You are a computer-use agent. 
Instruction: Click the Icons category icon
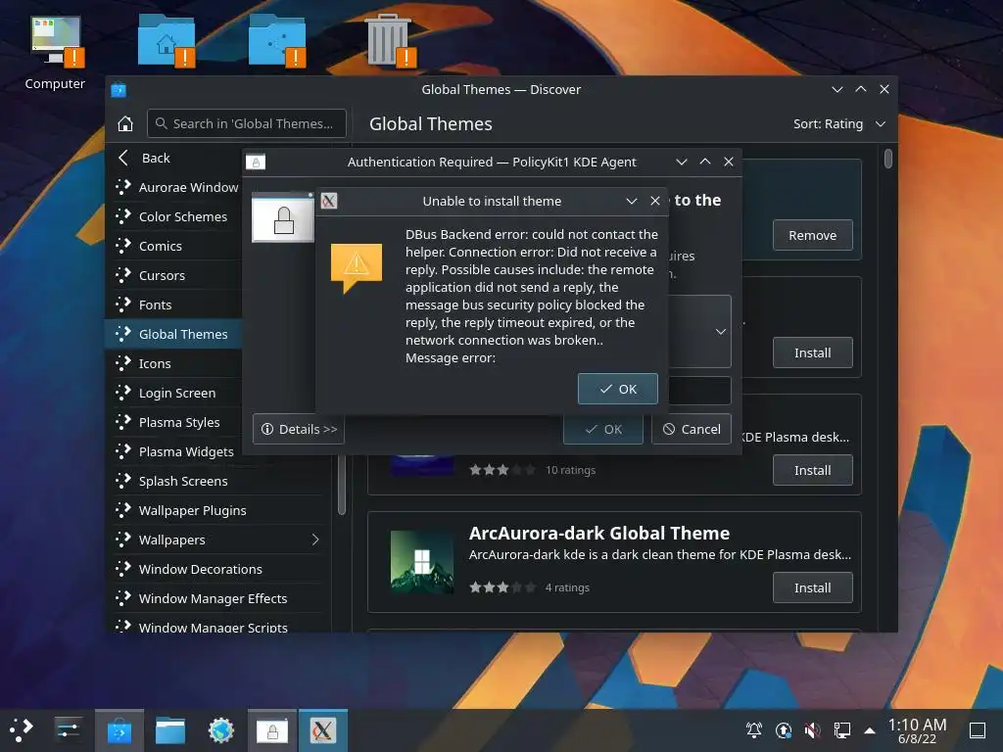[122, 363]
